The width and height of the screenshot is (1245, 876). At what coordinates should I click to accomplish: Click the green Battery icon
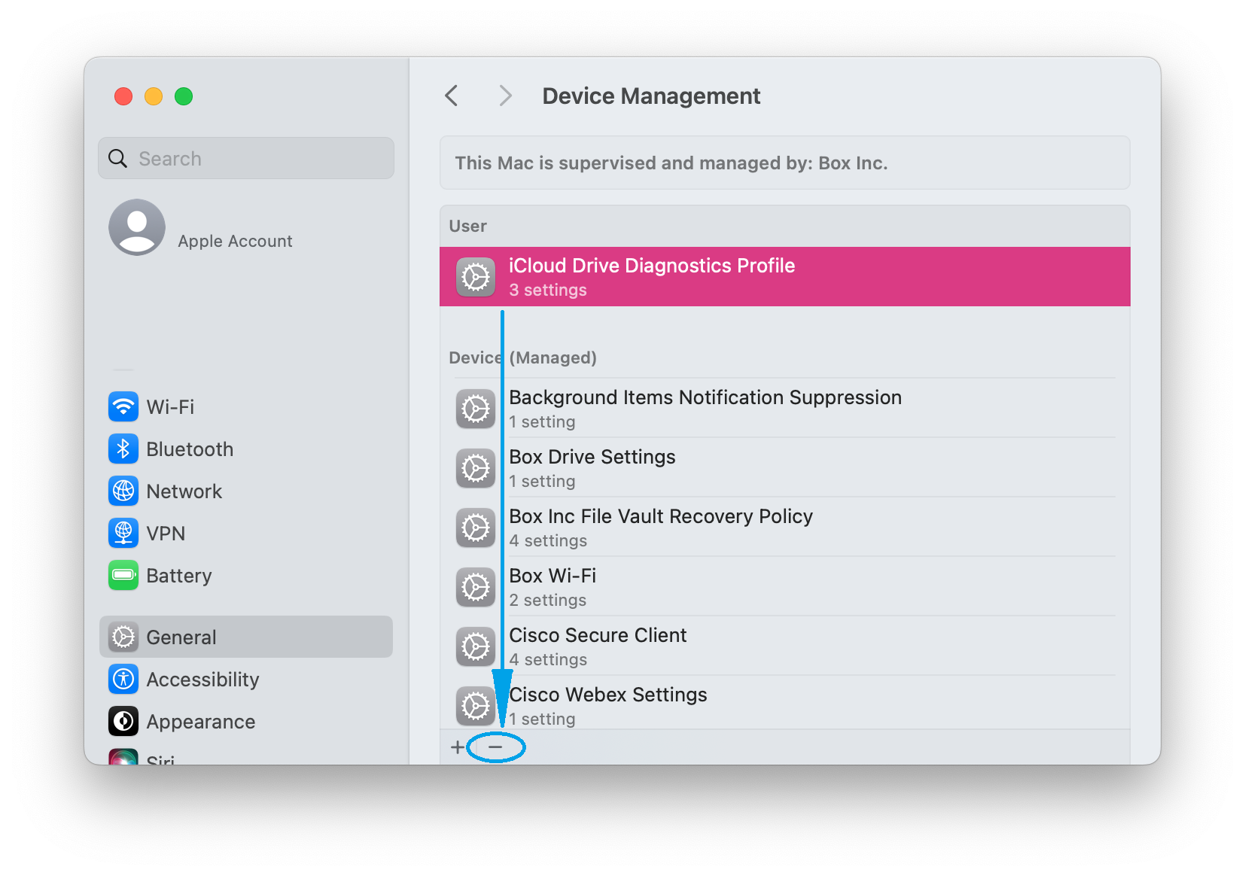pyautogui.click(x=123, y=576)
